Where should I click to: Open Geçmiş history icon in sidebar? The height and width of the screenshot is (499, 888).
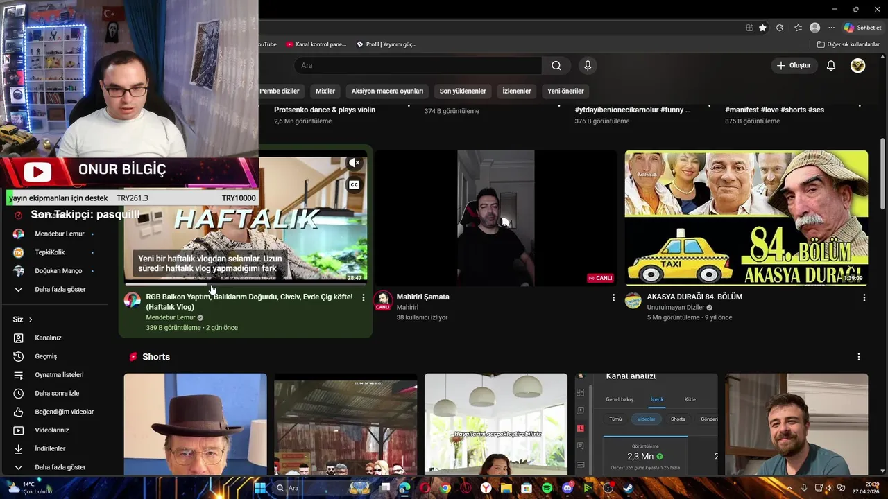point(19,356)
